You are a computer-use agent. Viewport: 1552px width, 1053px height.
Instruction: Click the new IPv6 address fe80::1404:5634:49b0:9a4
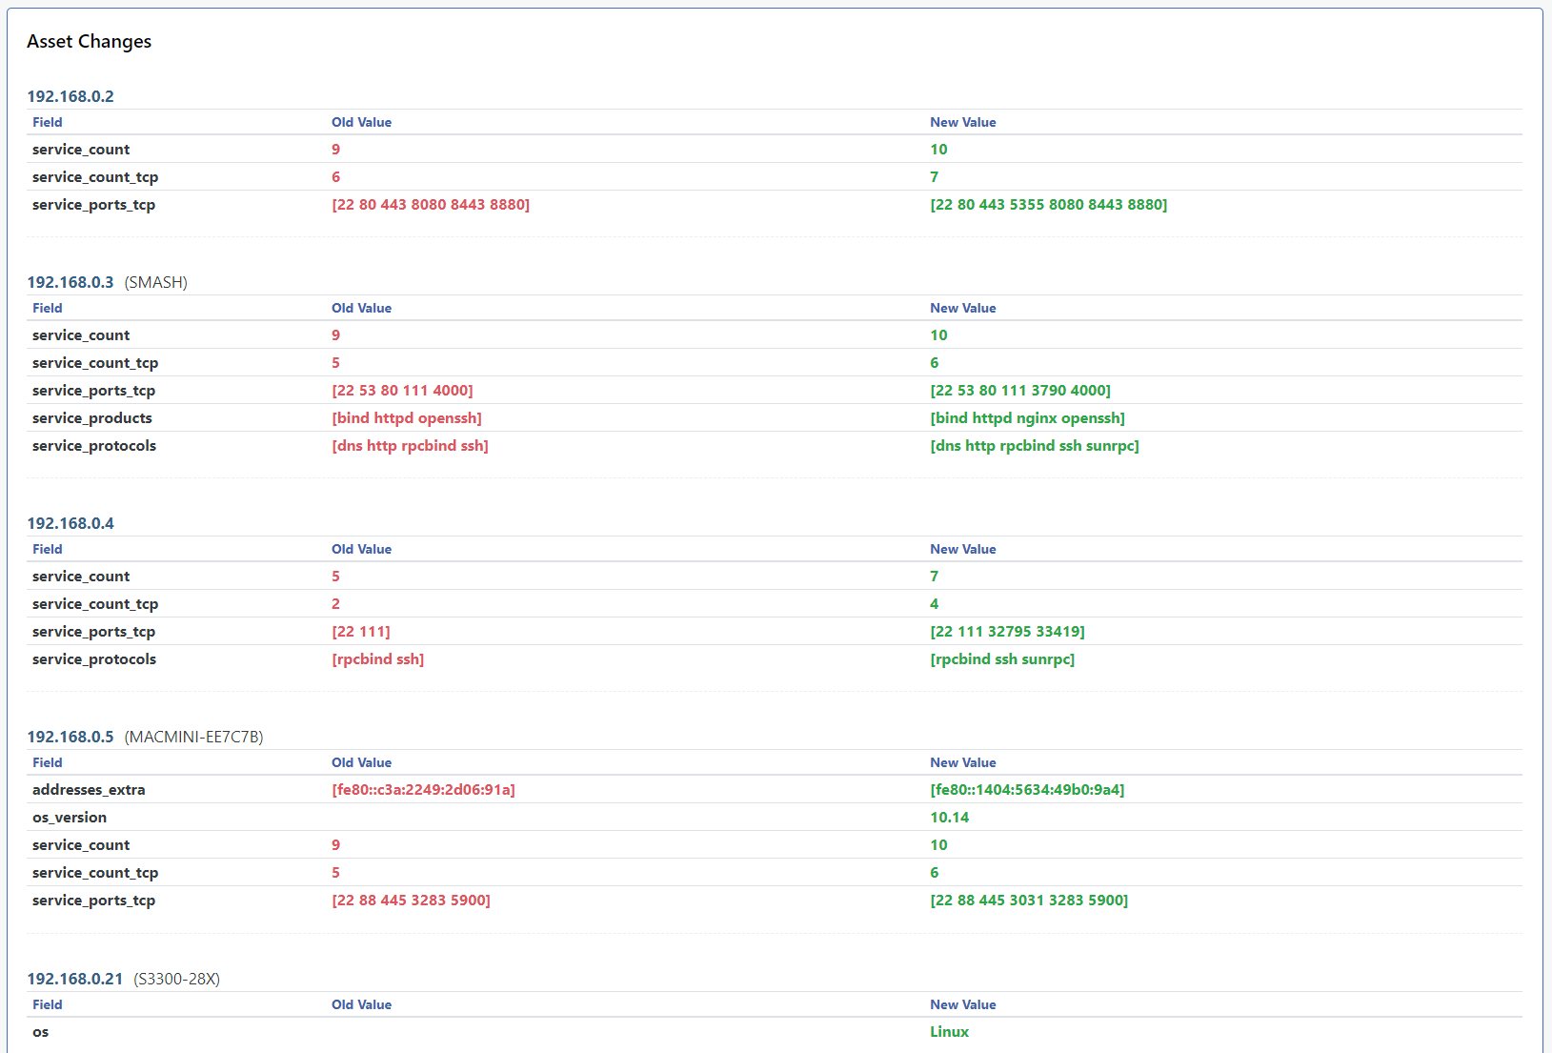point(1027,790)
